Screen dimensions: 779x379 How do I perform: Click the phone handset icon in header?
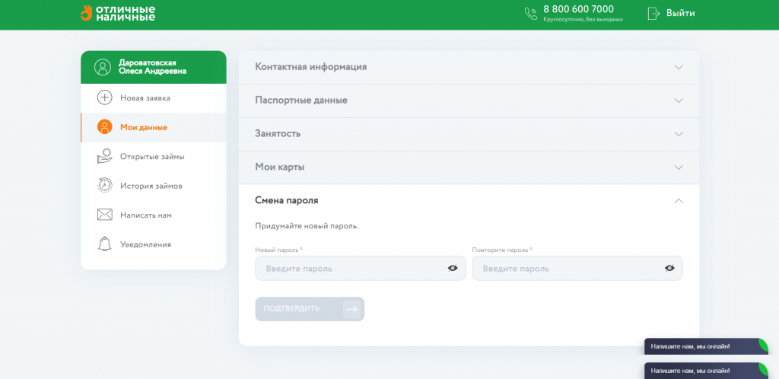pos(530,13)
